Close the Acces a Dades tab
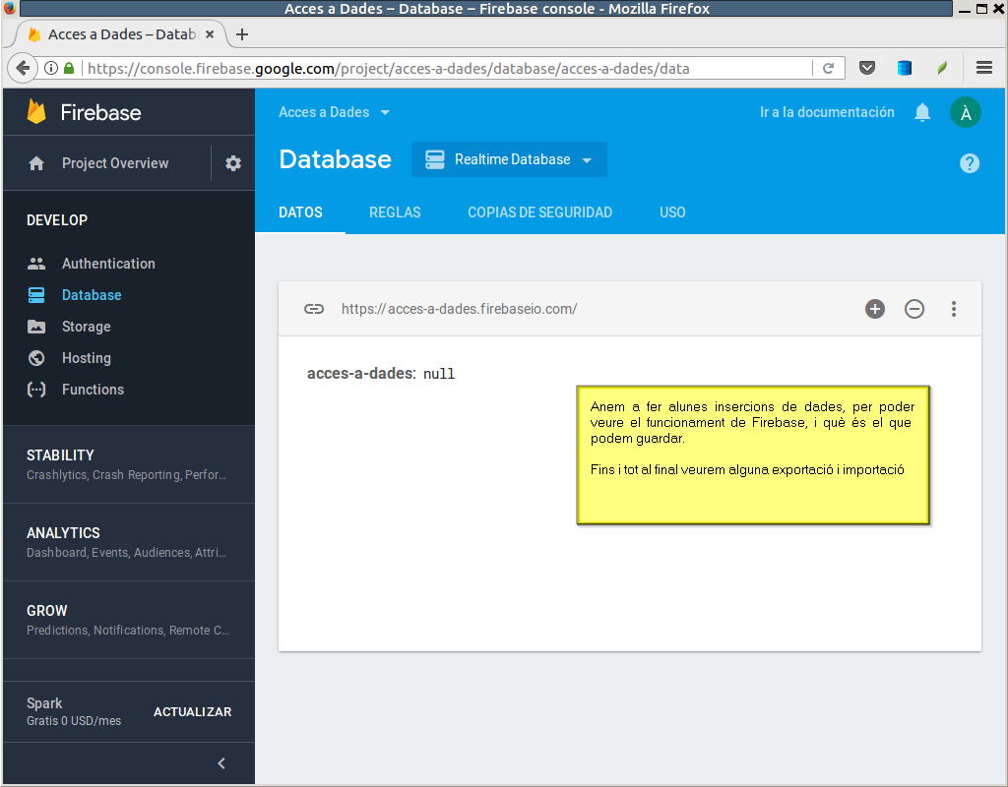Viewport: 1008px width, 787px height. 210,34
